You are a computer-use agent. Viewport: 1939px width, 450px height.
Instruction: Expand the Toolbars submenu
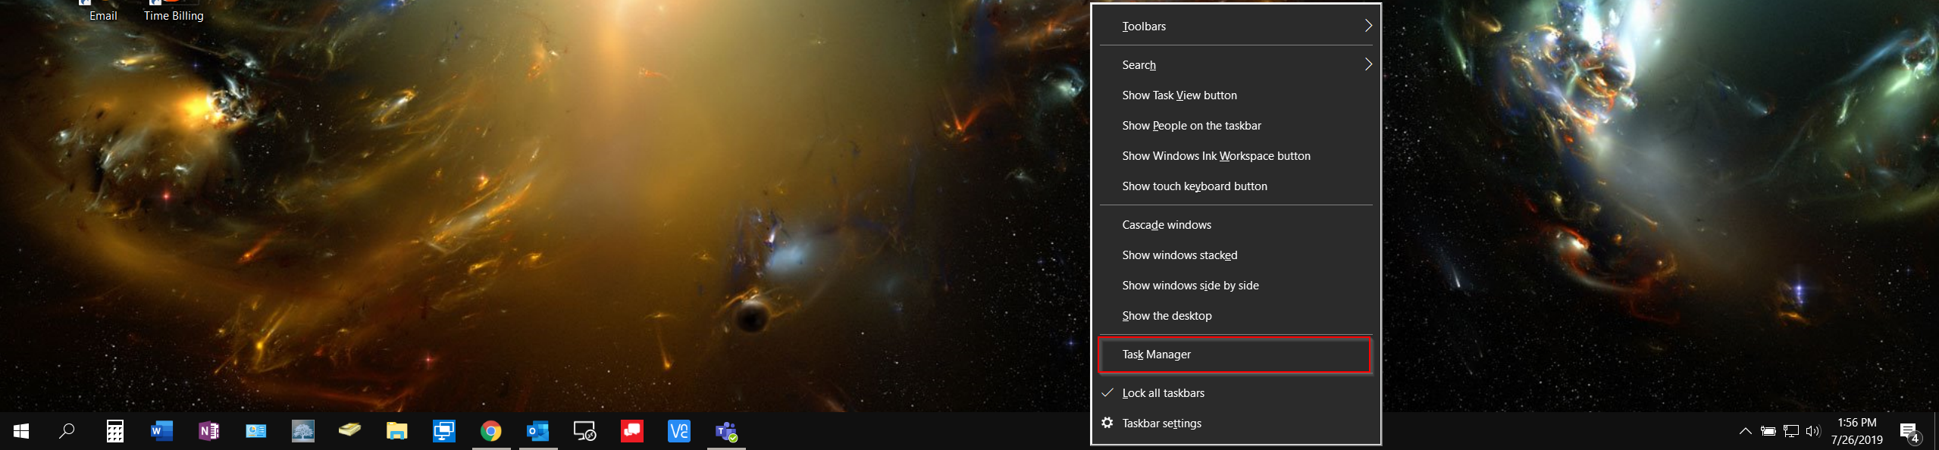(x=1236, y=26)
